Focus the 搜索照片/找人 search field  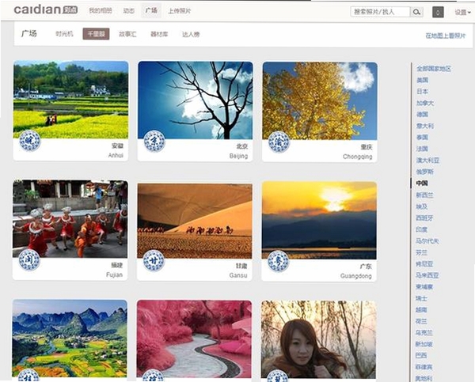[x=380, y=12]
